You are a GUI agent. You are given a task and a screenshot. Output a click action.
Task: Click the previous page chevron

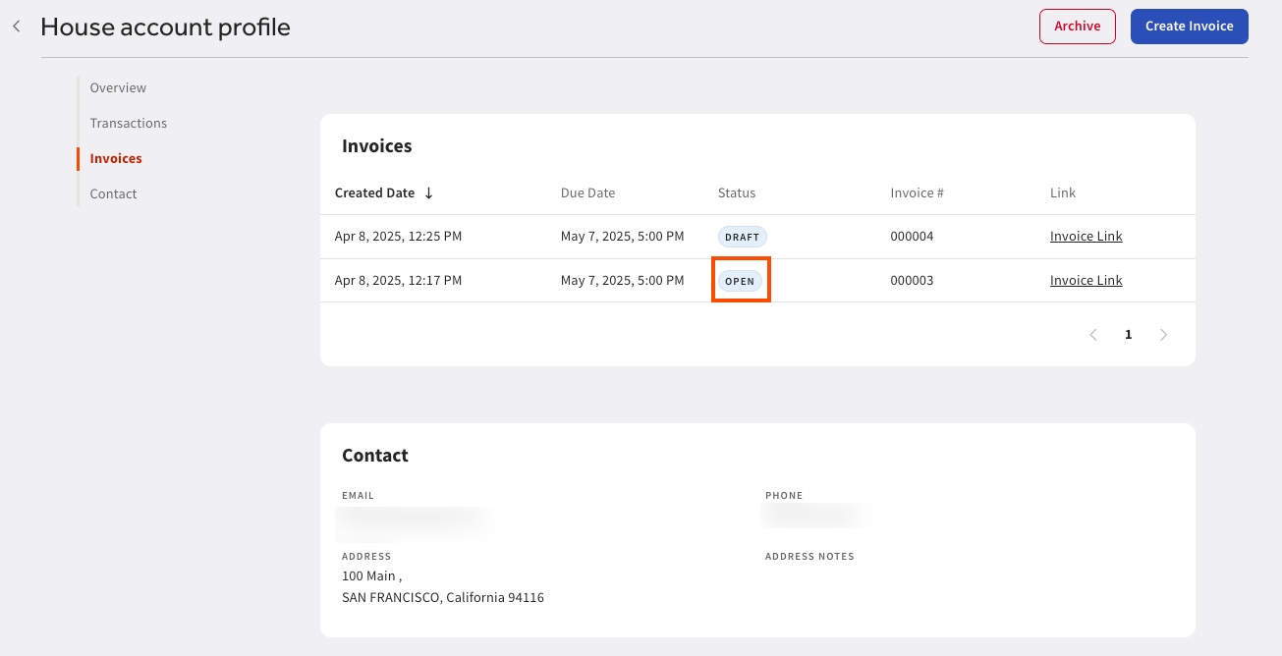pos(1092,334)
